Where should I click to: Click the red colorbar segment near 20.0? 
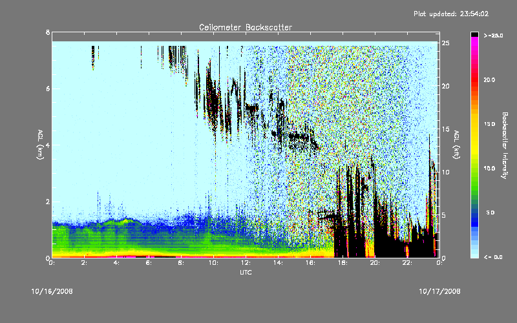(x=474, y=79)
